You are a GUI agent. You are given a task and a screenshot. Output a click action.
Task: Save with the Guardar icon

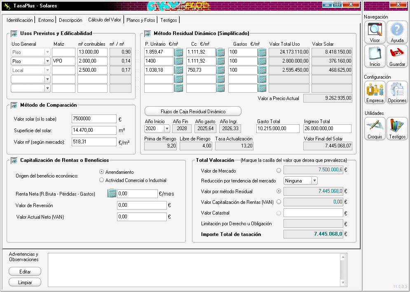397,56
